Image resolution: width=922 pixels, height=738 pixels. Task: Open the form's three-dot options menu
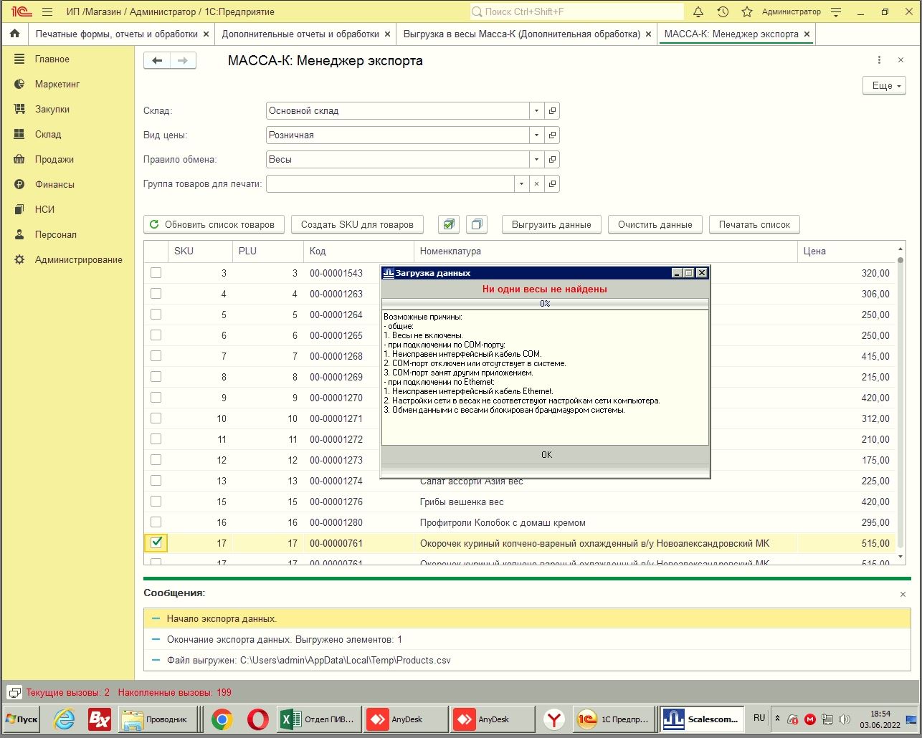[880, 60]
